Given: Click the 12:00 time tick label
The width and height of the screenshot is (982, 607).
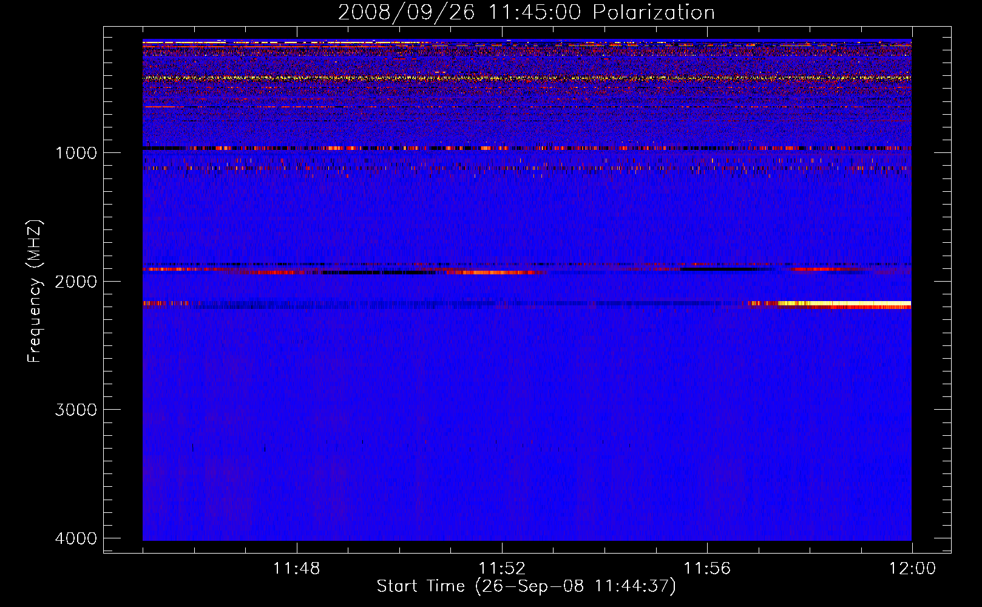Looking at the screenshot, I should [x=912, y=569].
